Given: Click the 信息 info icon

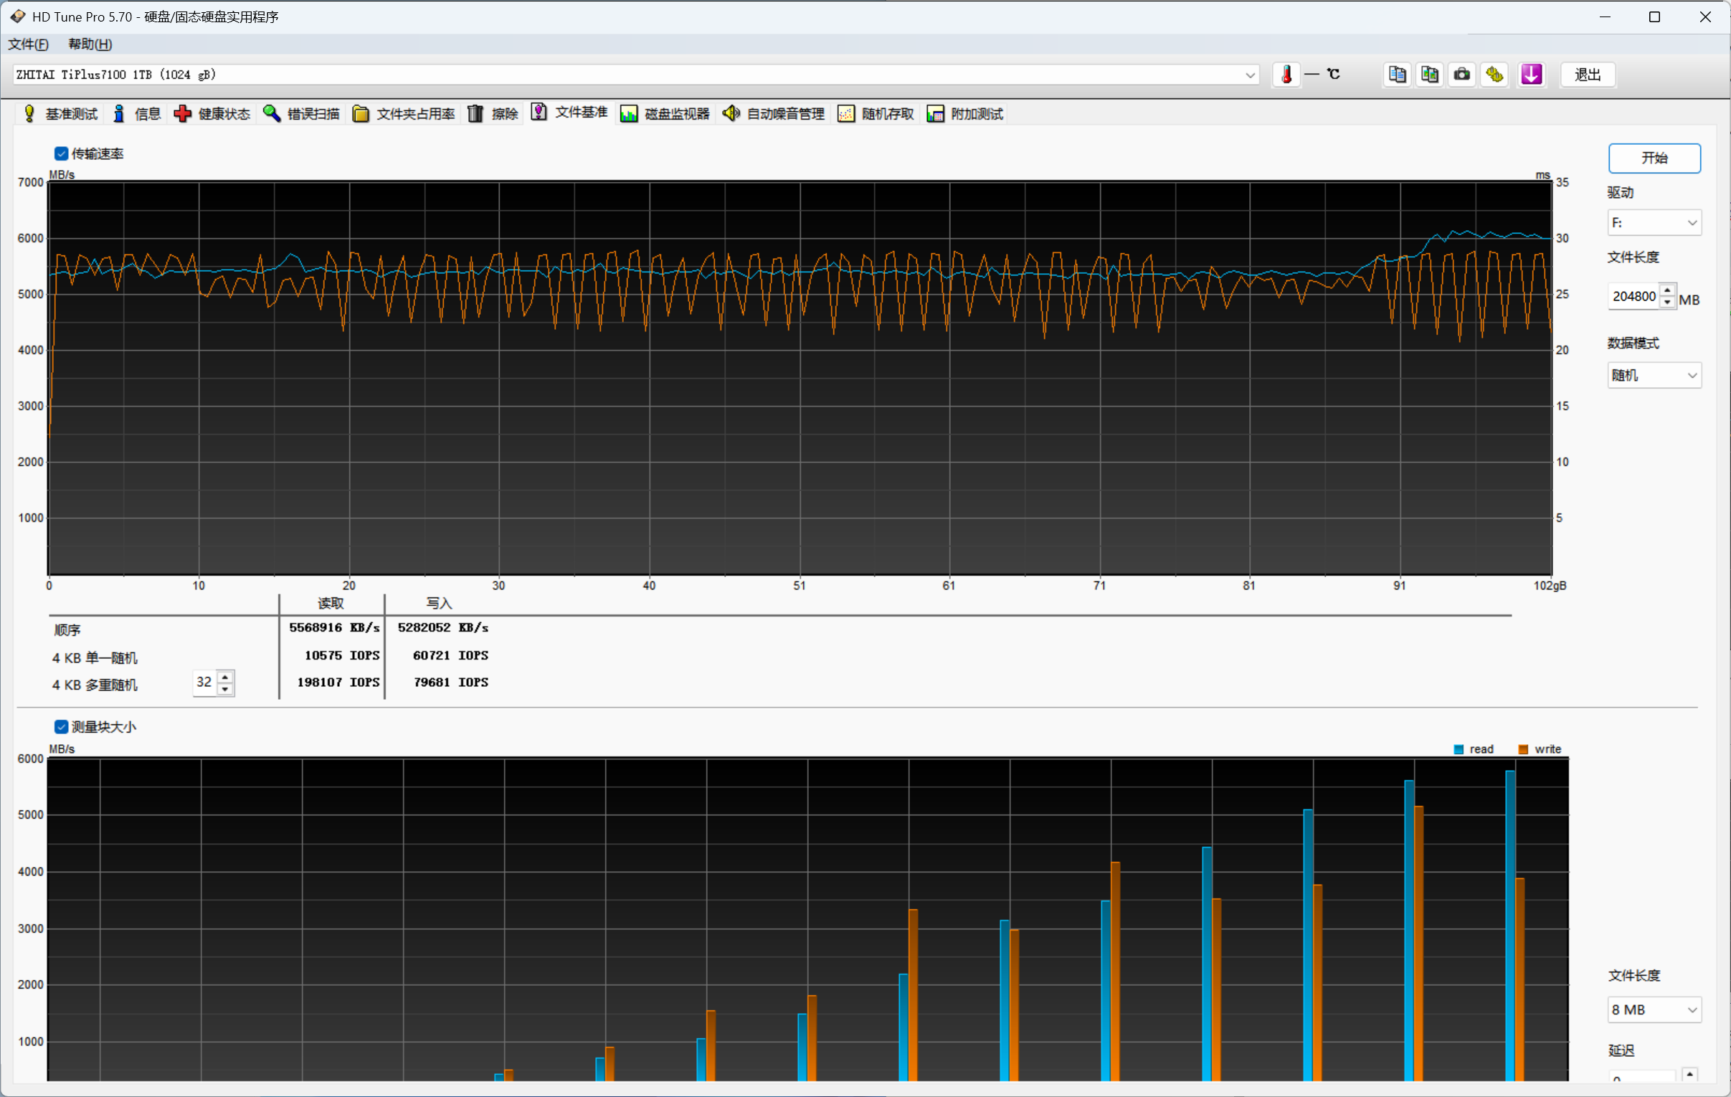Looking at the screenshot, I should (119, 113).
